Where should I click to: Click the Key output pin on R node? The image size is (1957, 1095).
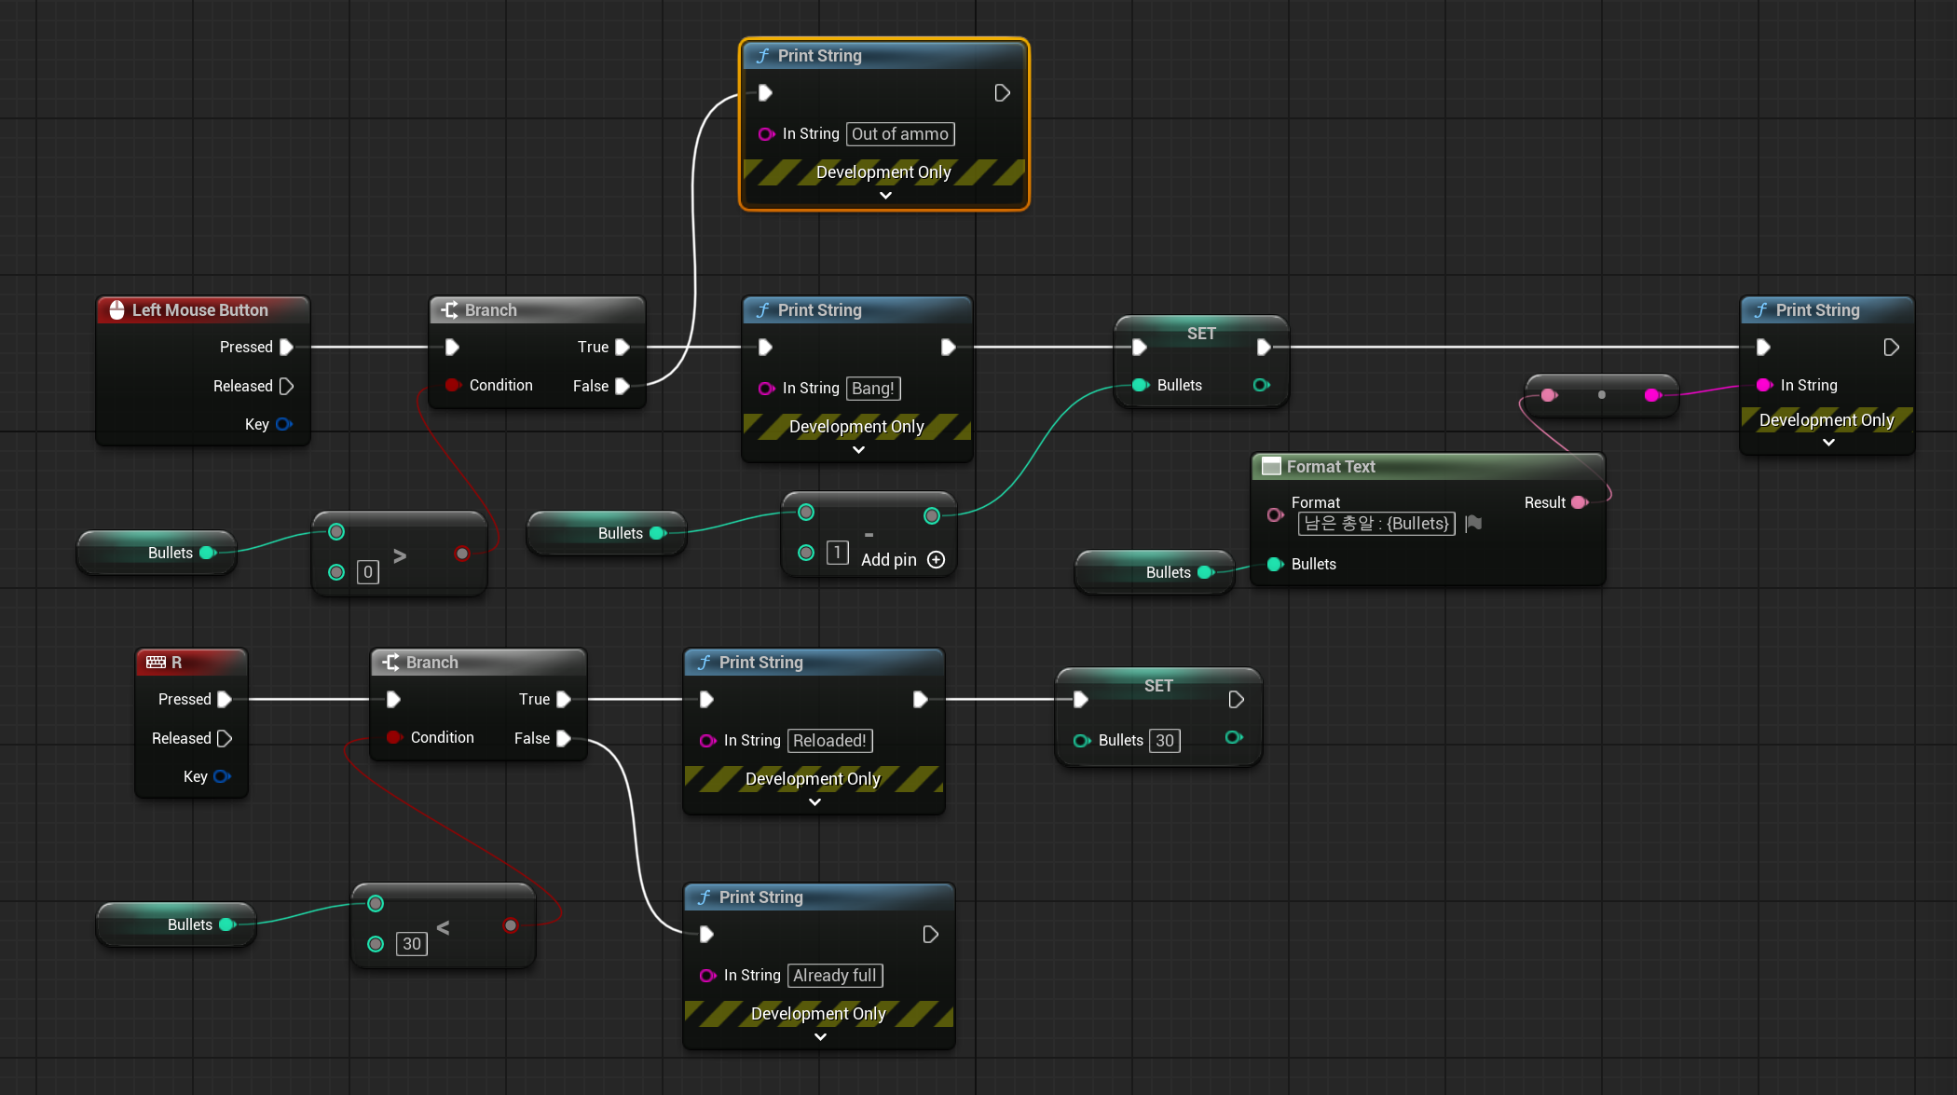(x=222, y=776)
